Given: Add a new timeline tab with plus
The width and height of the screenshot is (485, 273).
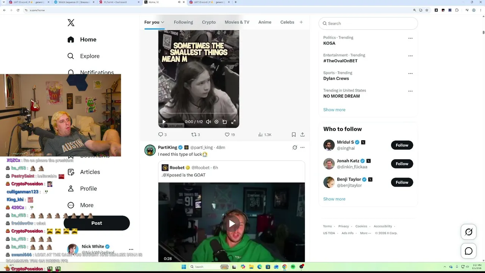Looking at the screenshot, I should [x=301, y=22].
